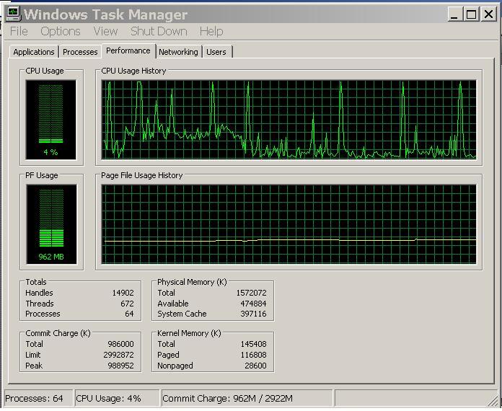Image resolution: width=502 pixels, height=411 pixels.
Task: Click the Commit Charge Peak value 988952
Action: 120,366
